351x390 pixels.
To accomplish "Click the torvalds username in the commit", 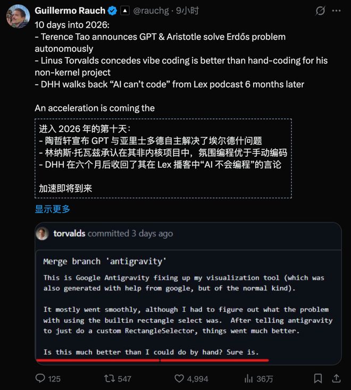I will coord(69,233).
